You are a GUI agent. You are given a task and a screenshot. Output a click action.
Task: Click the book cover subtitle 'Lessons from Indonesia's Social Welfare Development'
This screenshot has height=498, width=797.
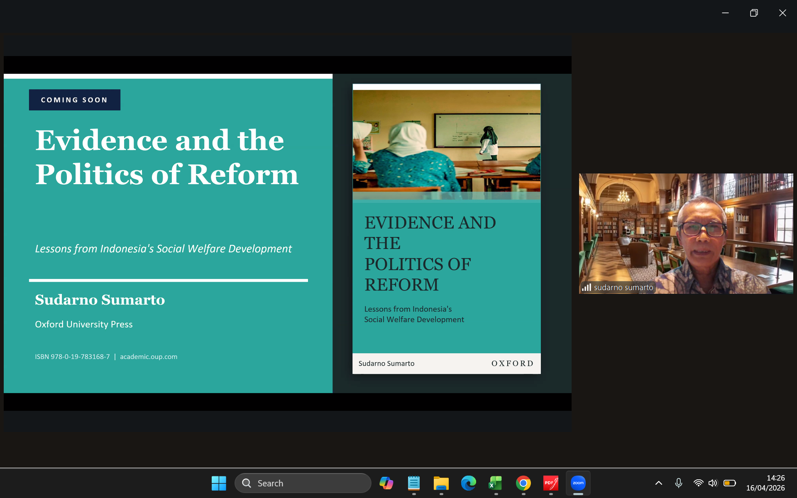tap(414, 314)
